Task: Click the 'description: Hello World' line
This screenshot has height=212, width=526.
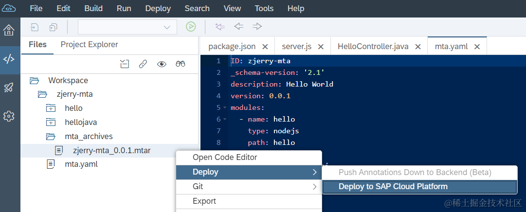Action: pyautogui.click(x=282, y=84)
